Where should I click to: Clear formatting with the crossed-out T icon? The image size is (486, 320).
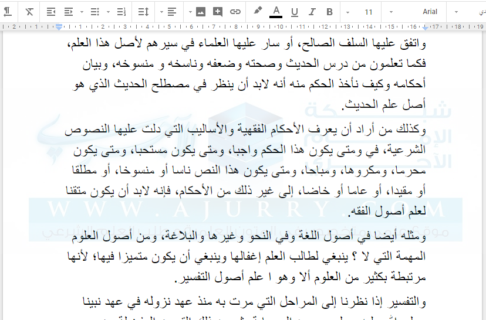(x=29, y=12)
